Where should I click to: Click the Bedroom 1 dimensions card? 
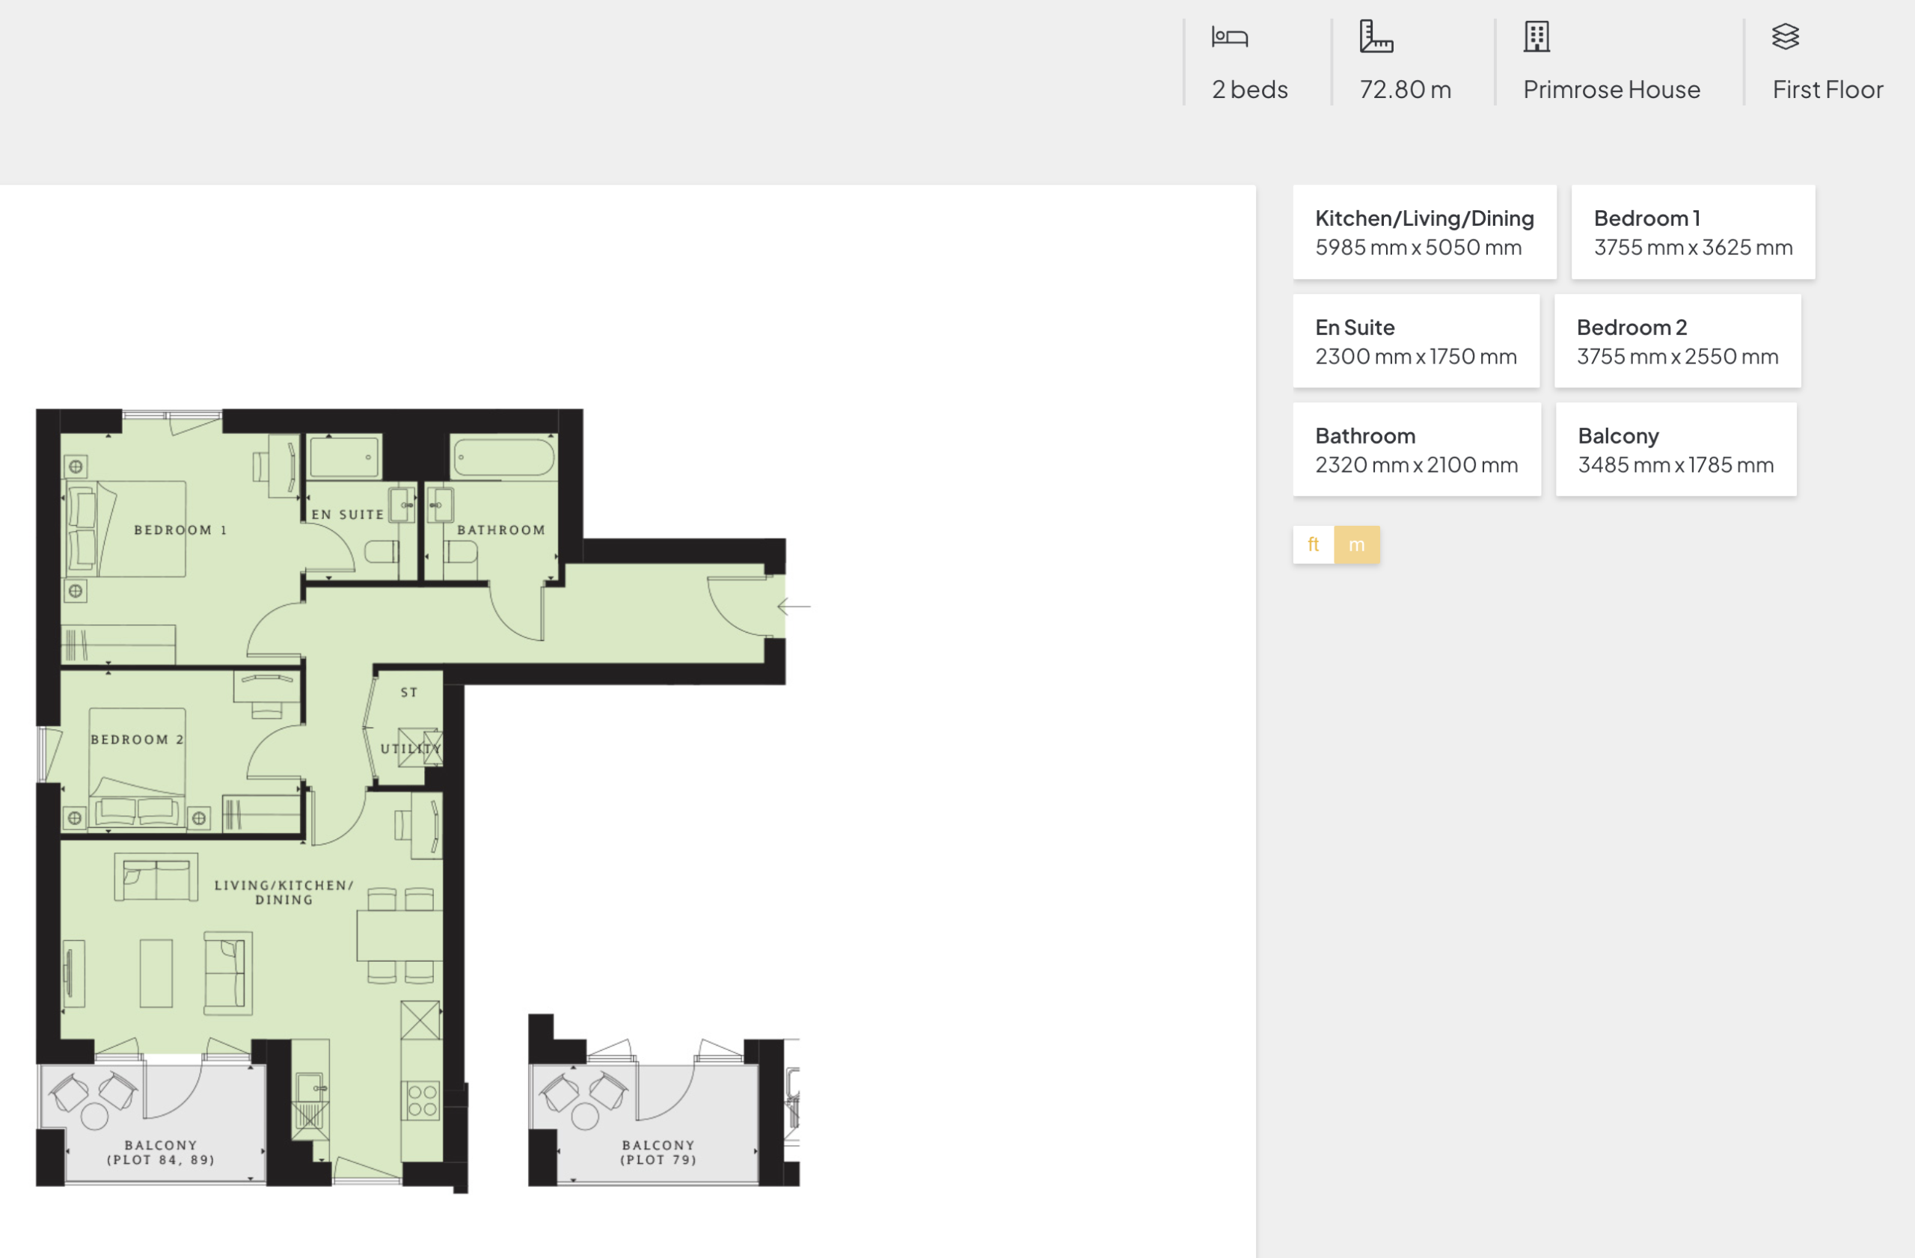coord(1693,233)
